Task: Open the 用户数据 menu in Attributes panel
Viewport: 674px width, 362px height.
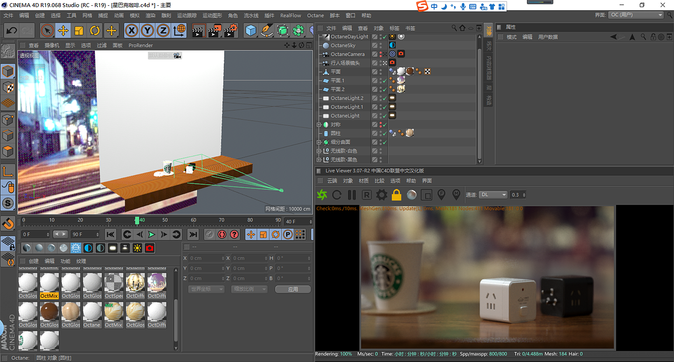Action: pyautogui.click(x=548, y=37)
